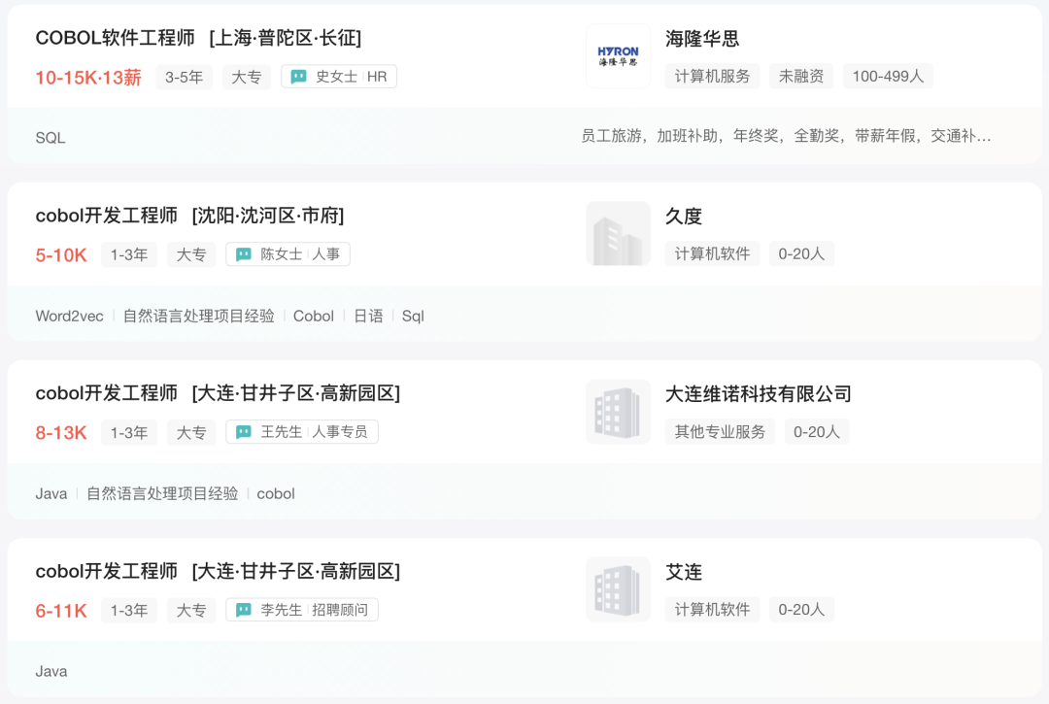Click the chat icon next to 陈女士 人事
Screen dimensions: 1049x704
[x=244, y=254]
